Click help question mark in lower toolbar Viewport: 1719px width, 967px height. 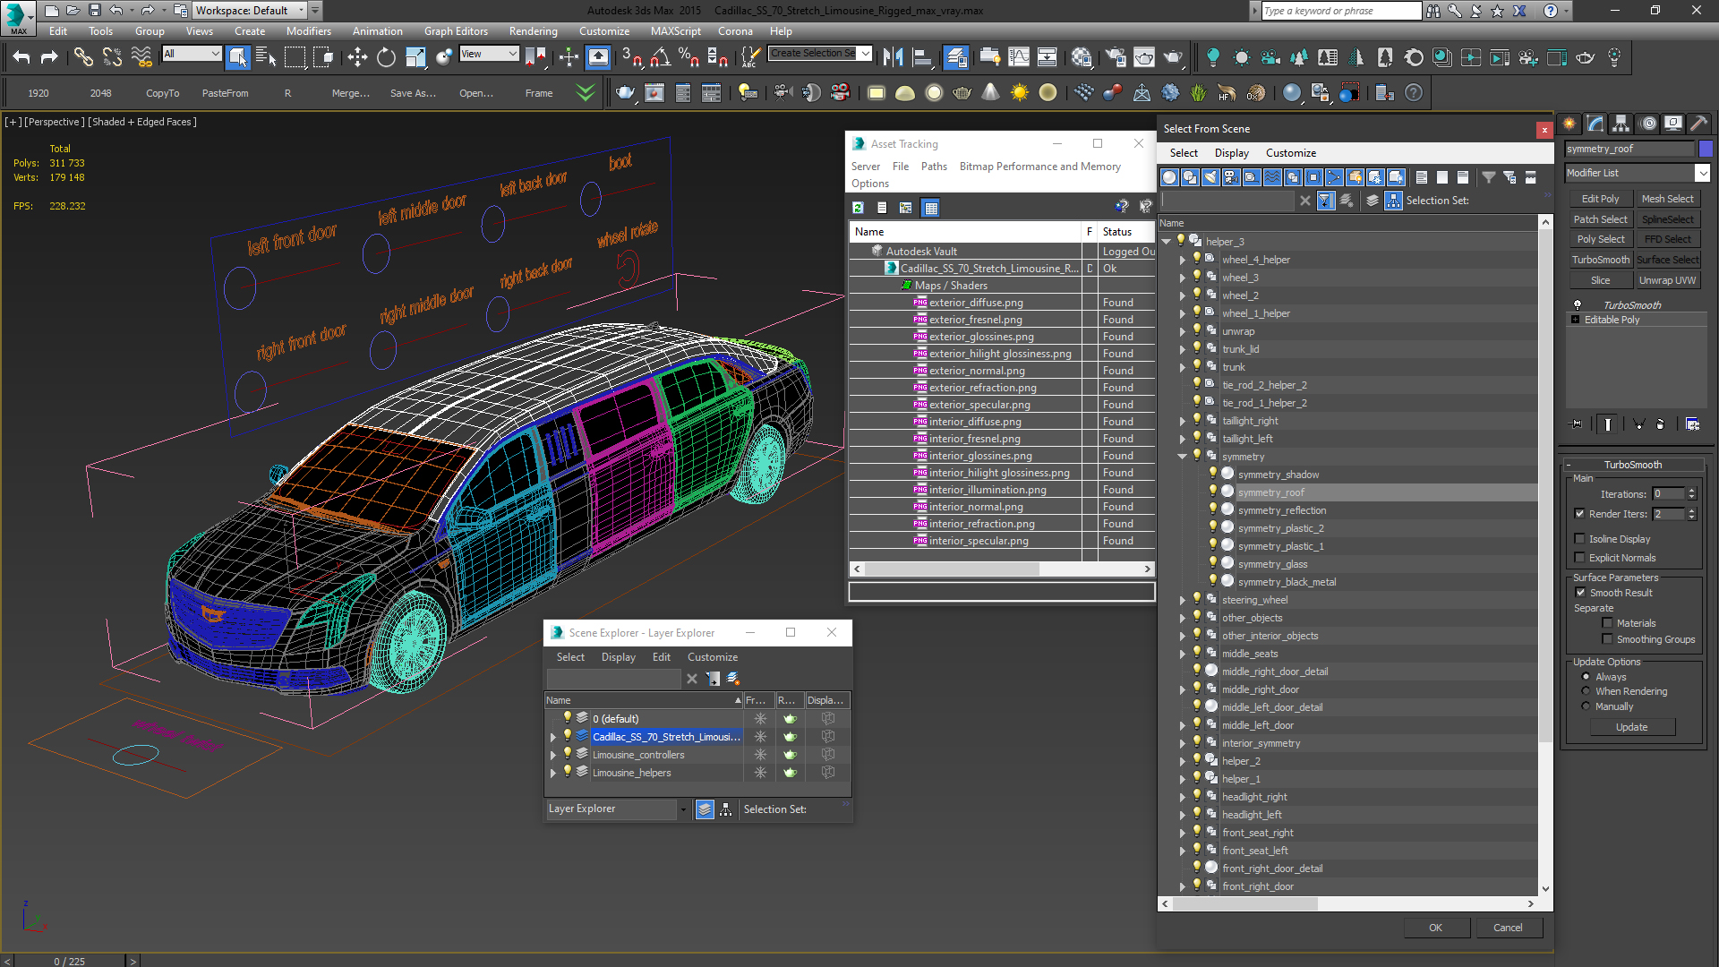1414,93
